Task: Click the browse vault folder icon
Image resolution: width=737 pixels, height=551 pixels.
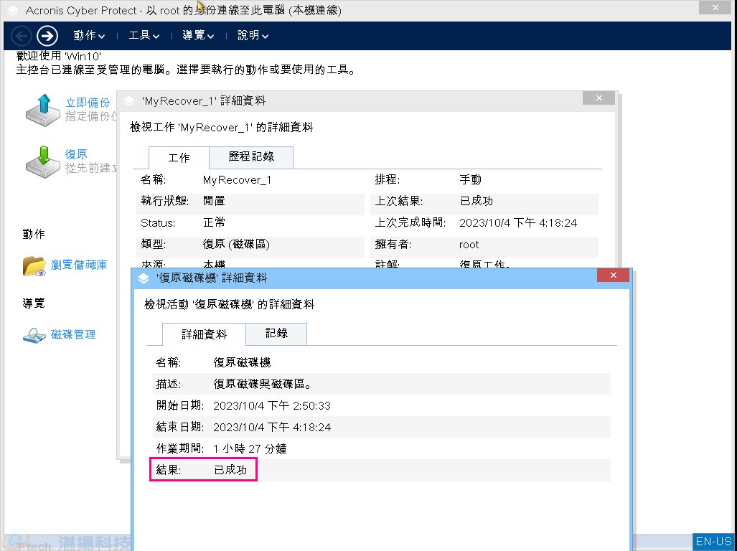Action: tap(34, 265)
